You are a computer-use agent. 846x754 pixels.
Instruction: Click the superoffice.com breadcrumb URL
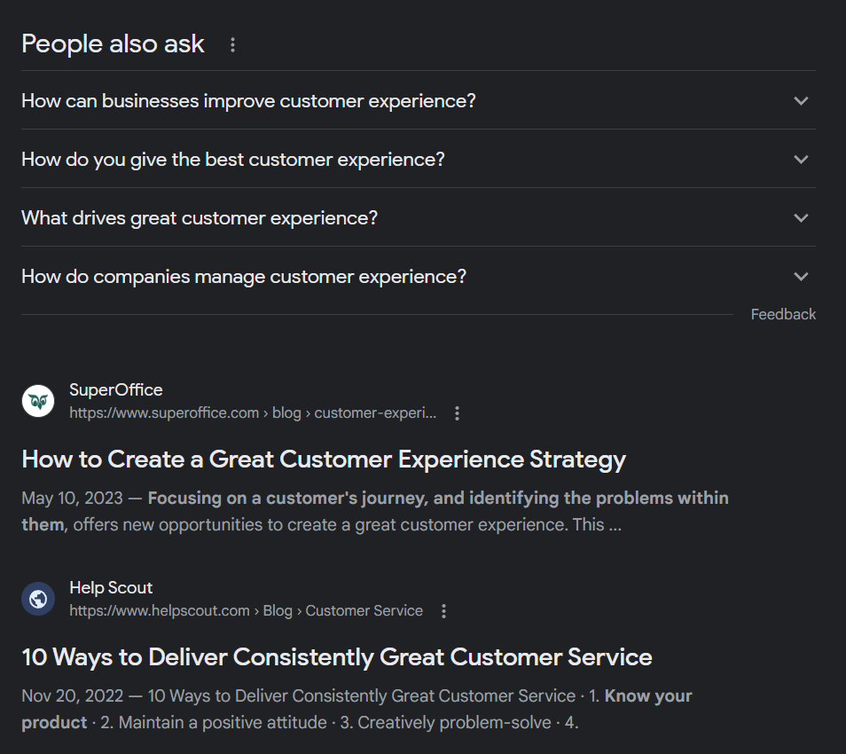[x=253, y=413]
